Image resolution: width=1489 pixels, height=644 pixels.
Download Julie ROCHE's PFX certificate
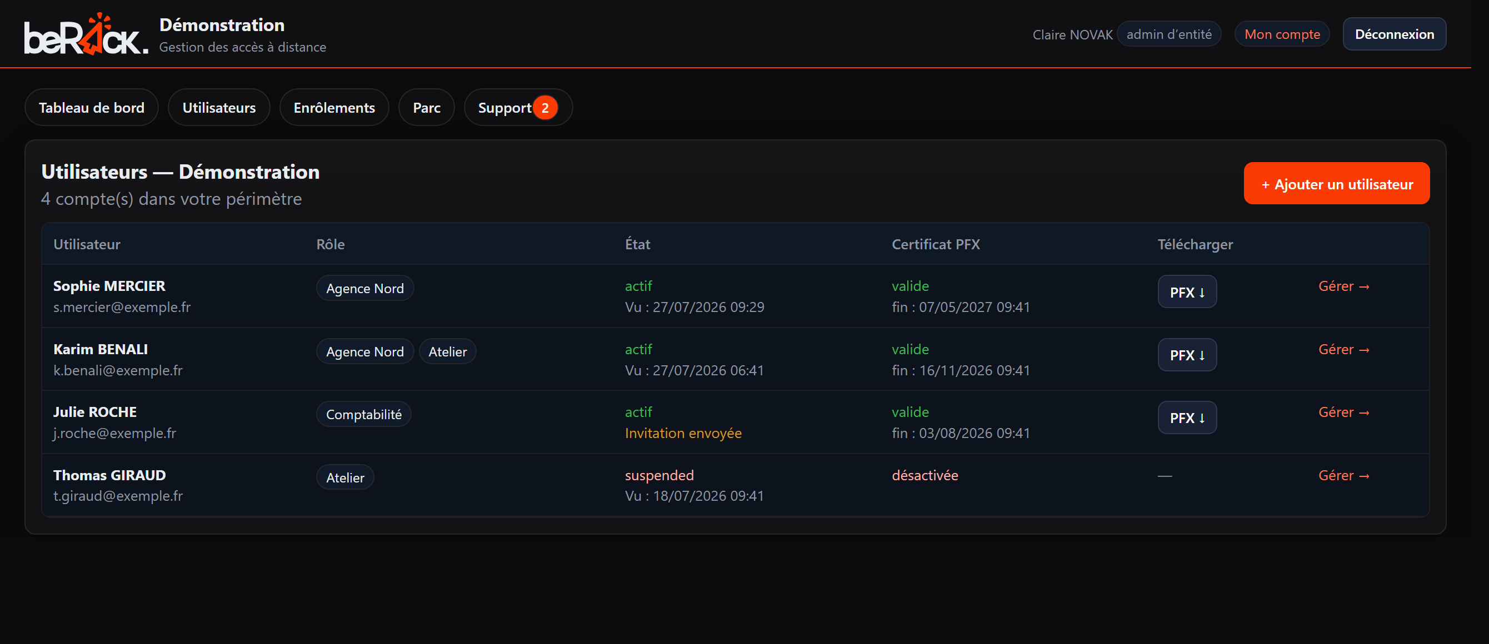pos(1187,417)
